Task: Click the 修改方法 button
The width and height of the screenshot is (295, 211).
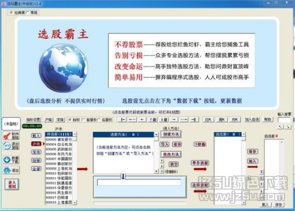Action: [171, 155]
